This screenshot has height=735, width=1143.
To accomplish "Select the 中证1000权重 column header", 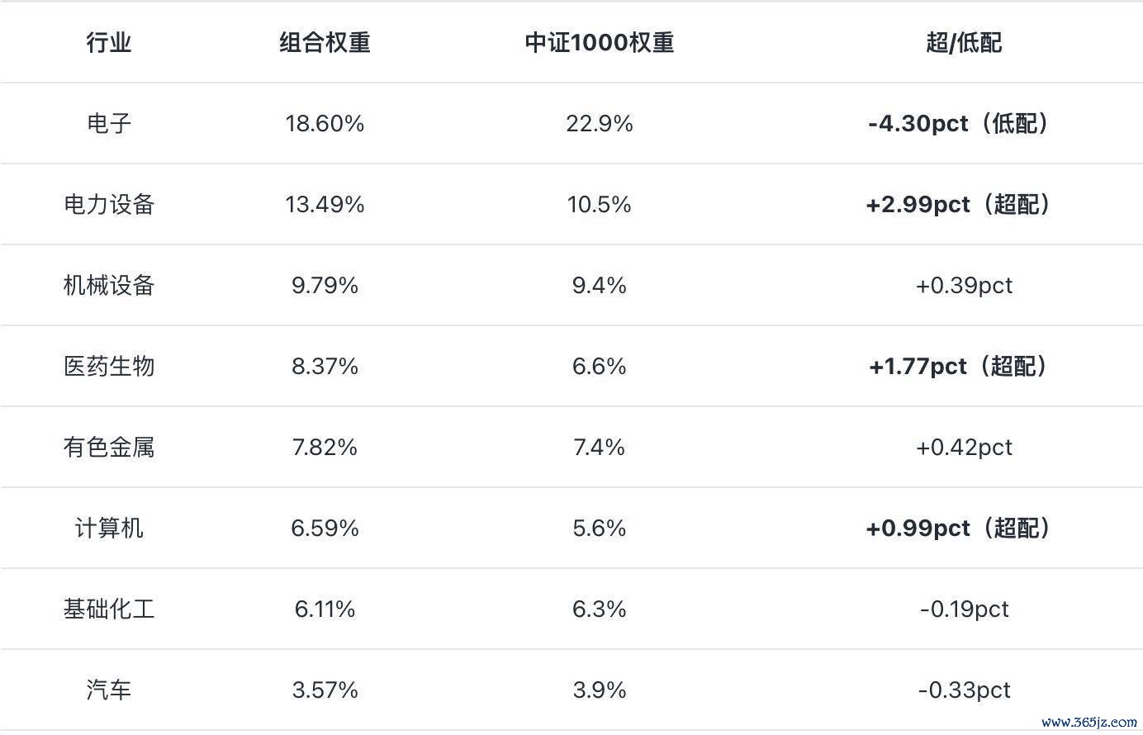I will pos(600,42).
